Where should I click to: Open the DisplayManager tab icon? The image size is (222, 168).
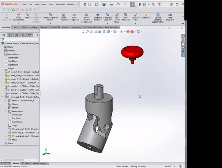[30, 35]
